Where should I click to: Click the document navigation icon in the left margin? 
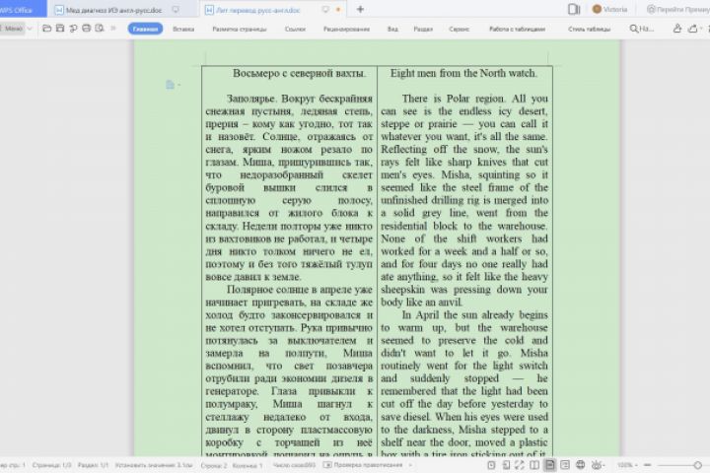pos(171,85)
